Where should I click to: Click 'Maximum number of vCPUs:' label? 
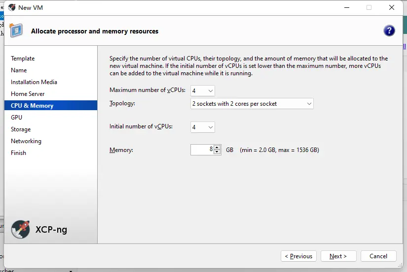click(x=148, y=90)
